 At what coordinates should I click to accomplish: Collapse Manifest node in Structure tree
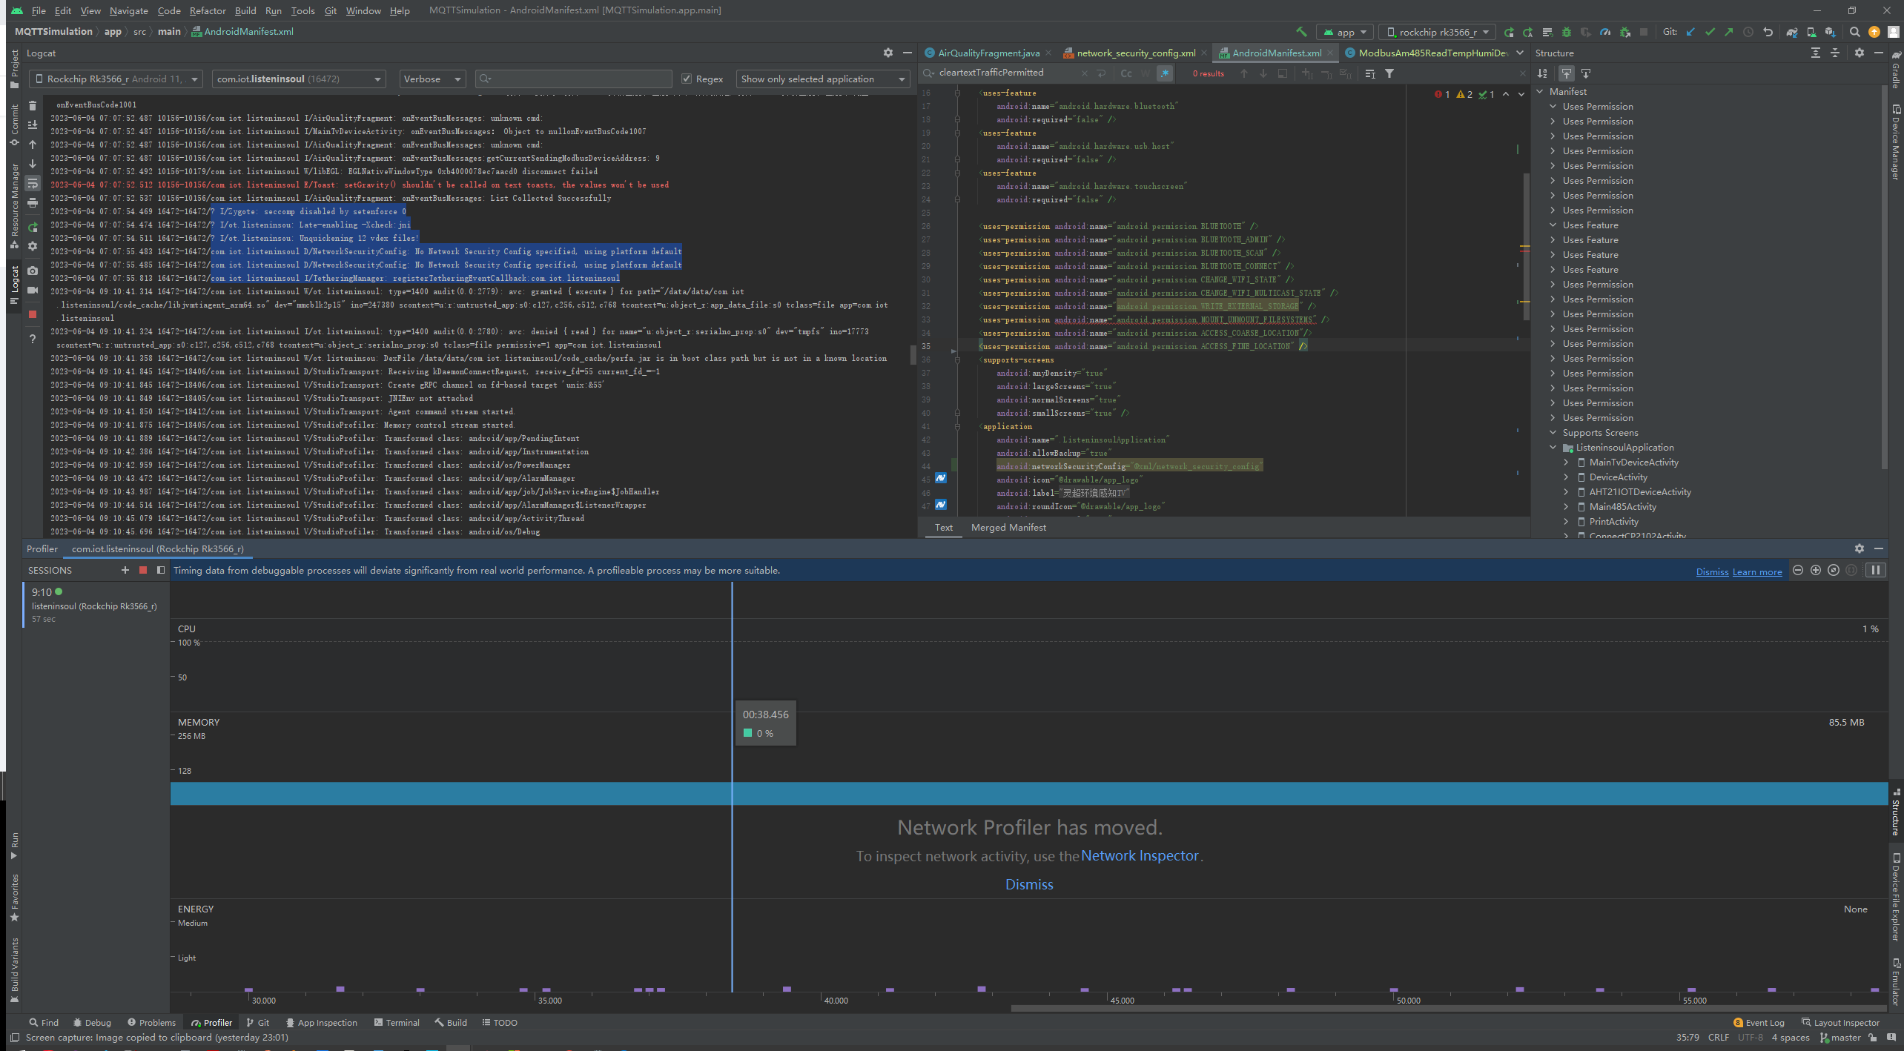point(1540,92)
